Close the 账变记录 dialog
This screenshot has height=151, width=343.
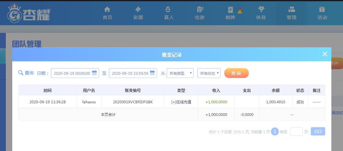pyautogui.click(x=325, y=54)
